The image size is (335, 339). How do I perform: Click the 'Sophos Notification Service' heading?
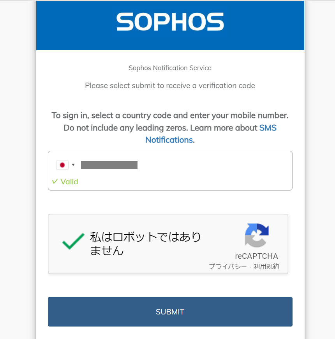[170, 68]
